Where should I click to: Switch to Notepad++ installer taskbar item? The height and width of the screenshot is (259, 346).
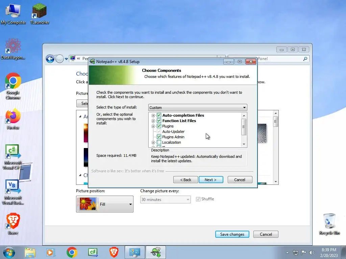coord(156,252)
